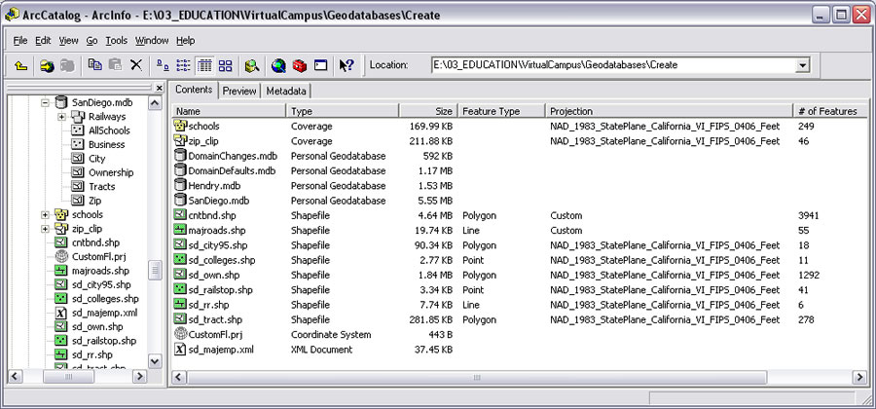Screen dimensions: 876x409
Task: Open the Help menu
Action: click(x=186, y=40)
